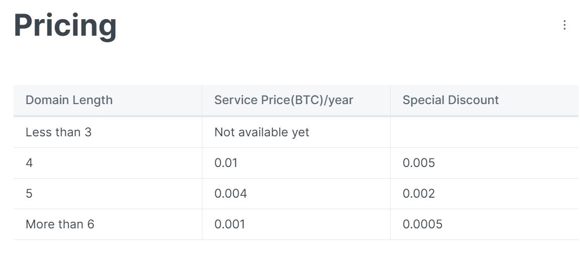Click the Pricing heading
The width and height of the screenshot is (580, 254).
pyautogui.click(x=65, y=25)
